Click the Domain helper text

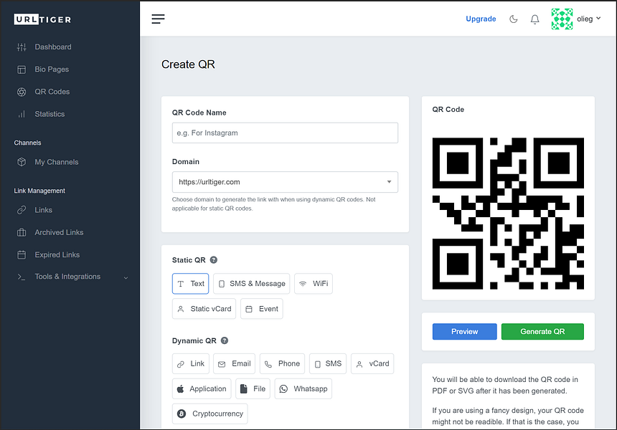pos(273,204)
